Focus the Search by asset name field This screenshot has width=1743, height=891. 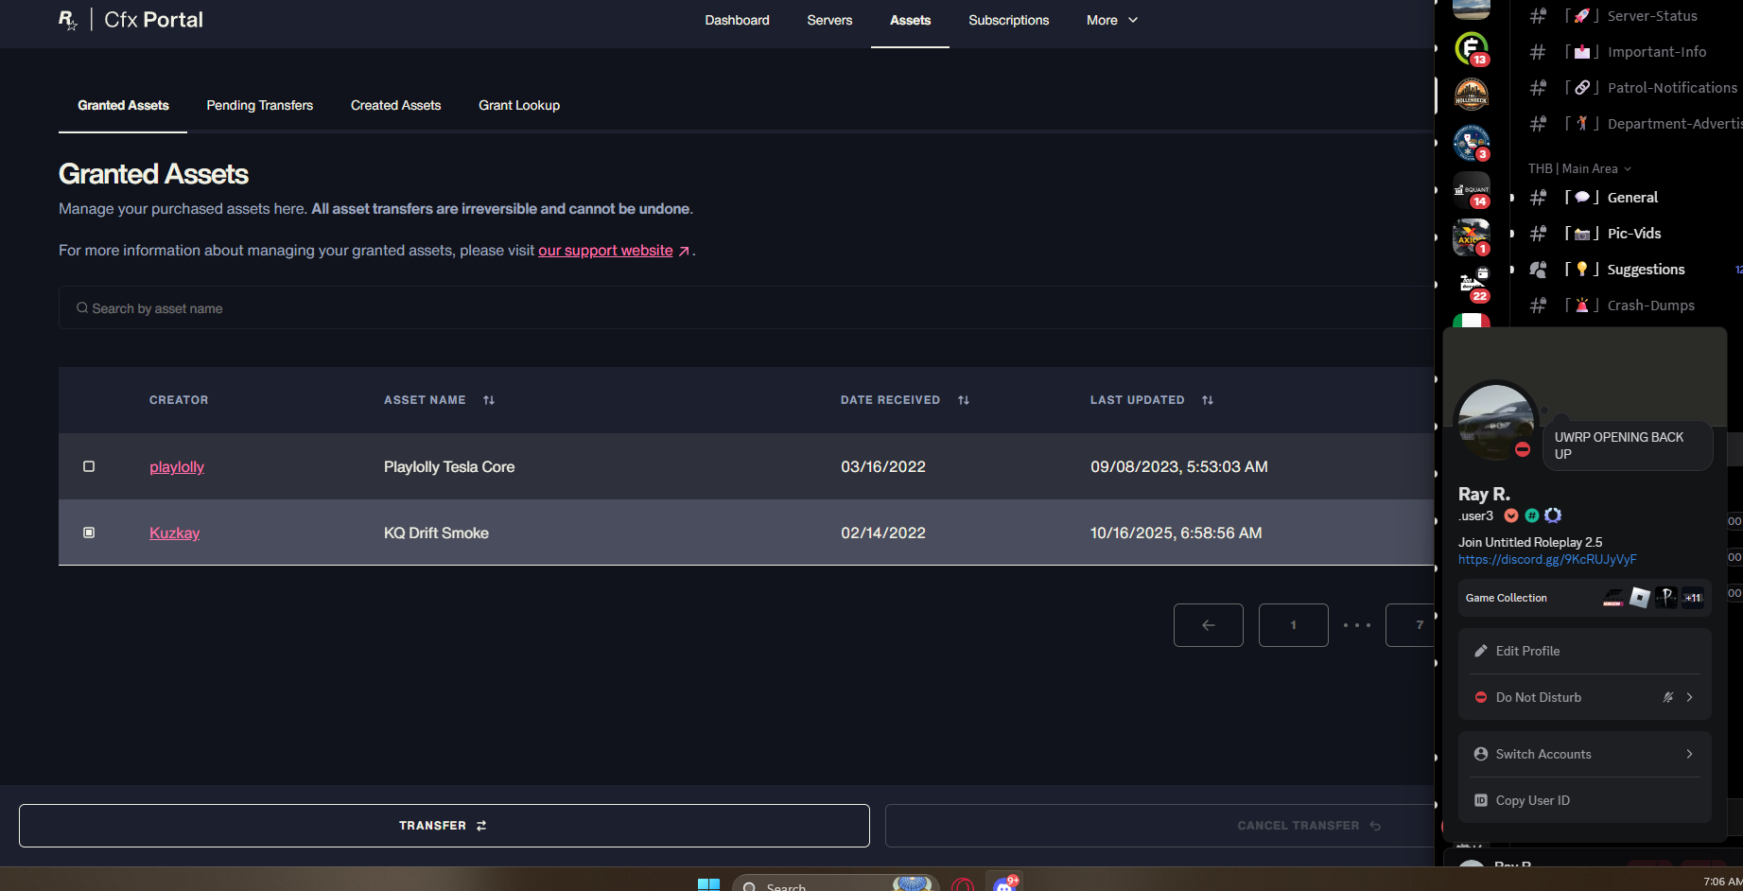(x=747, y=308)
